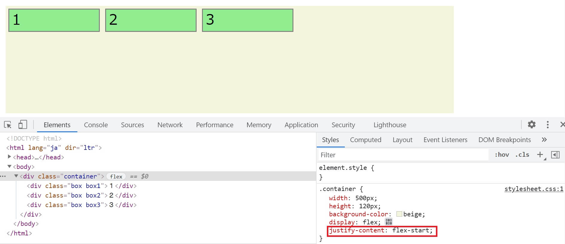Collapse the body element node
This screenshot has height=244, width=565.
click(9, 167)
